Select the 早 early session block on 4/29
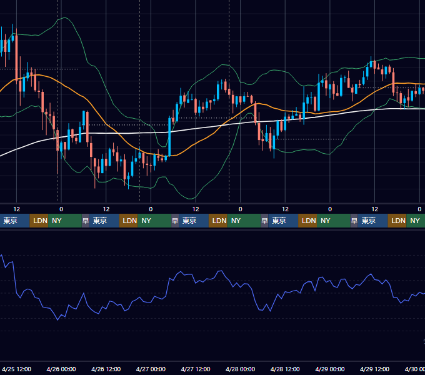 [x=354, y=221]
